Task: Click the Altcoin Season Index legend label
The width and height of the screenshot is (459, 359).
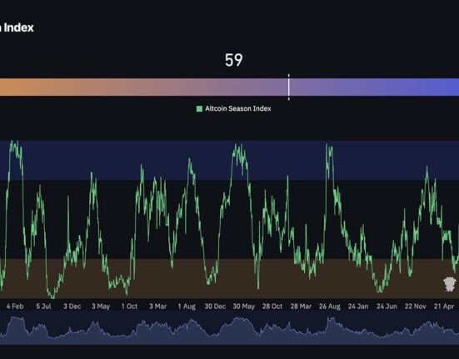Action: 237,108
